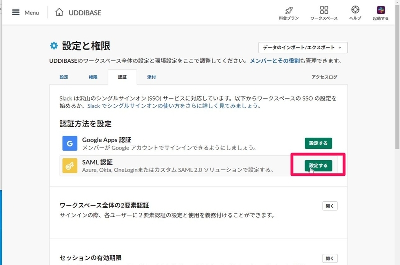
Task: Click セッションの有効期限 heading
Action: point(91,258)
